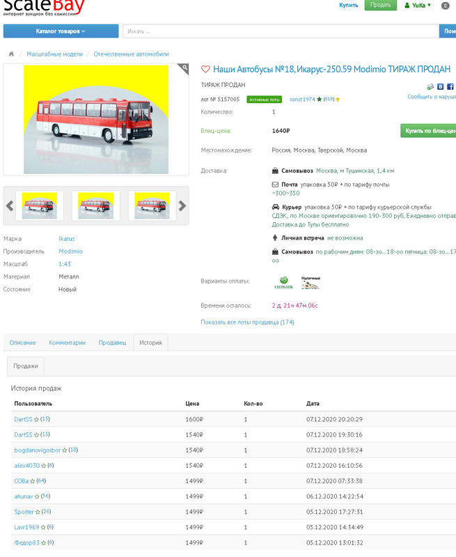Click the star beside alex4030

[x=43, y=466]
